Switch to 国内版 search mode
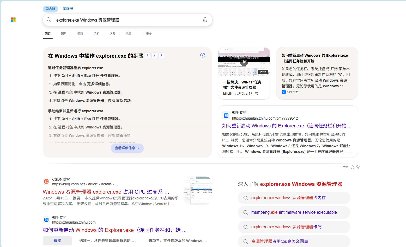 50,9
